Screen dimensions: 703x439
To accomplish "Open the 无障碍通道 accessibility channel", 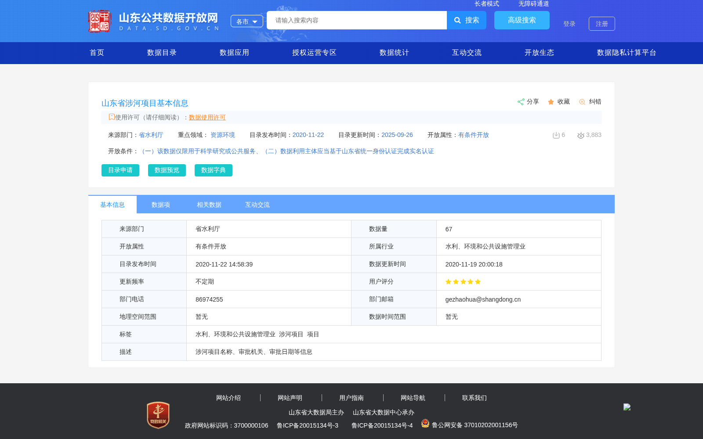I will (534, 4).
